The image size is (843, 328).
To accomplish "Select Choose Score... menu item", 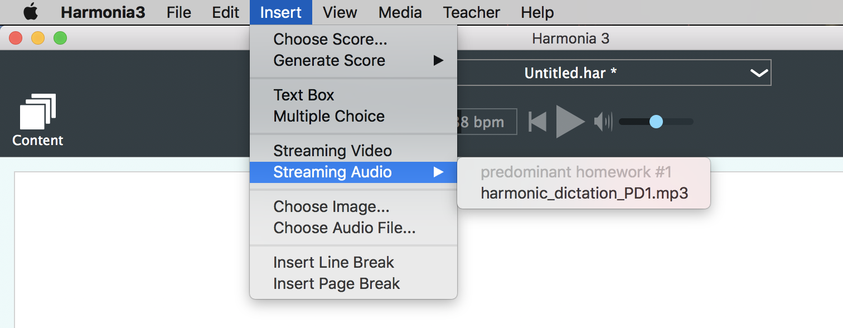I will click(x=330, y=39).
